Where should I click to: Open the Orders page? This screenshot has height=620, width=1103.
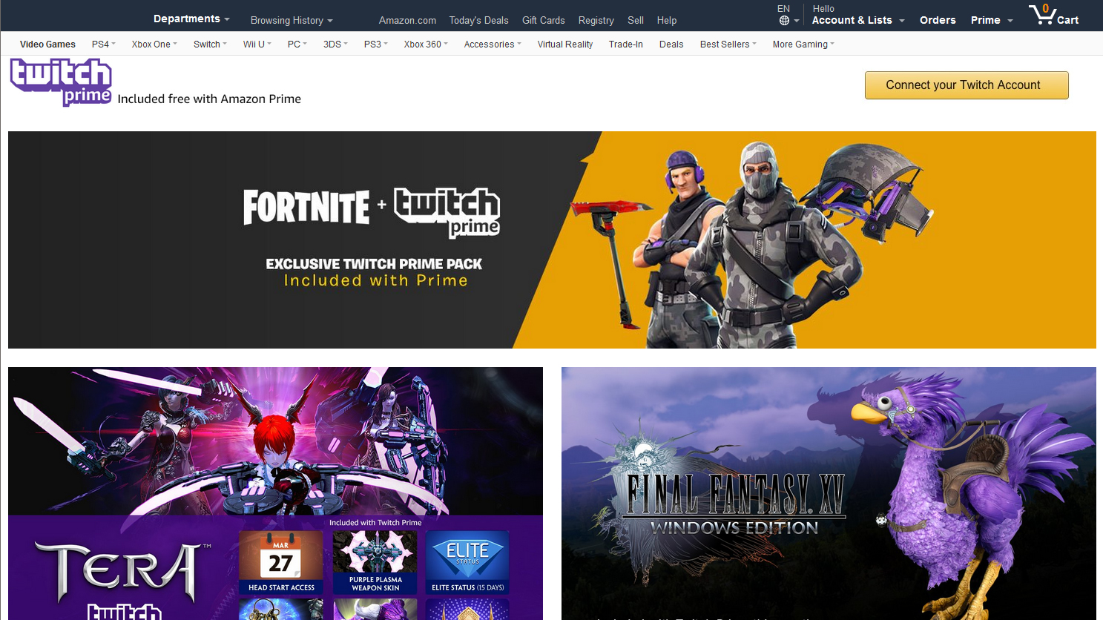(x=938, y=20)
